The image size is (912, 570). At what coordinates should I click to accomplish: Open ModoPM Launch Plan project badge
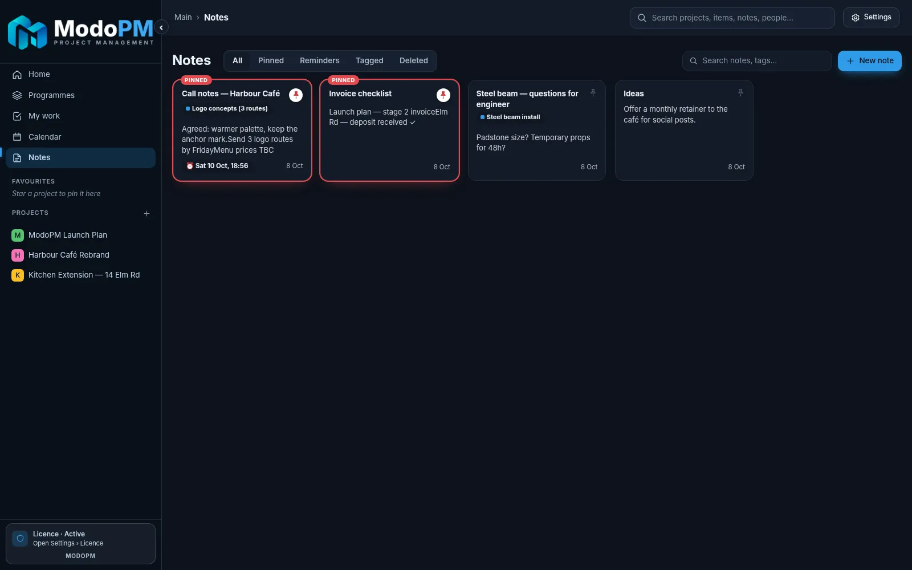click(18, 235)
